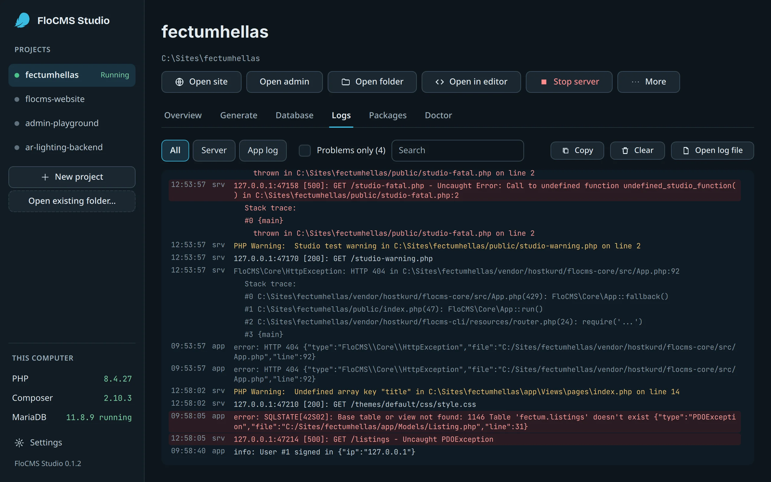Click the App::fallback() stack trace line

[x=456, y=297]
